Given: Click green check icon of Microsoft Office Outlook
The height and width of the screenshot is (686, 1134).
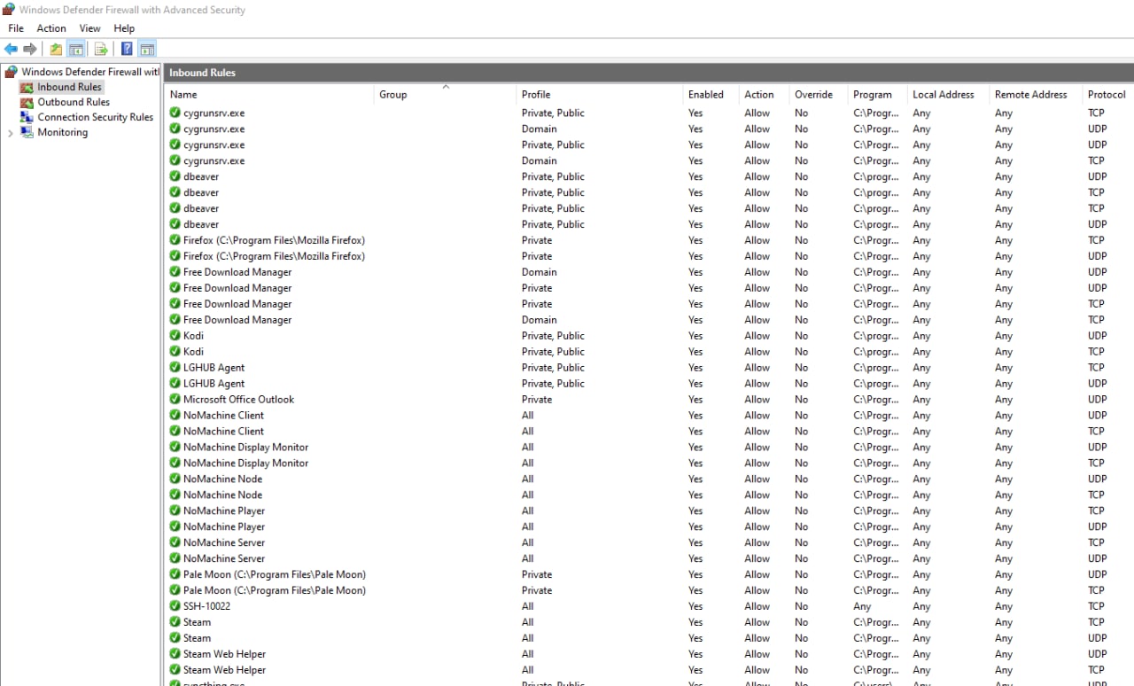Looking at the screenshot, I should pyautogui.click(x=175, y=399).
